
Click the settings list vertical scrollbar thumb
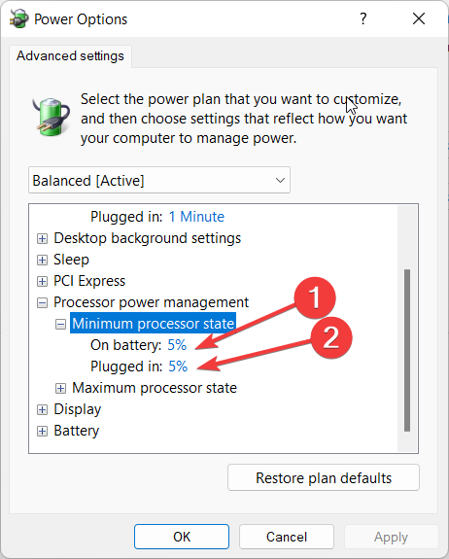[x=407, y=350]
